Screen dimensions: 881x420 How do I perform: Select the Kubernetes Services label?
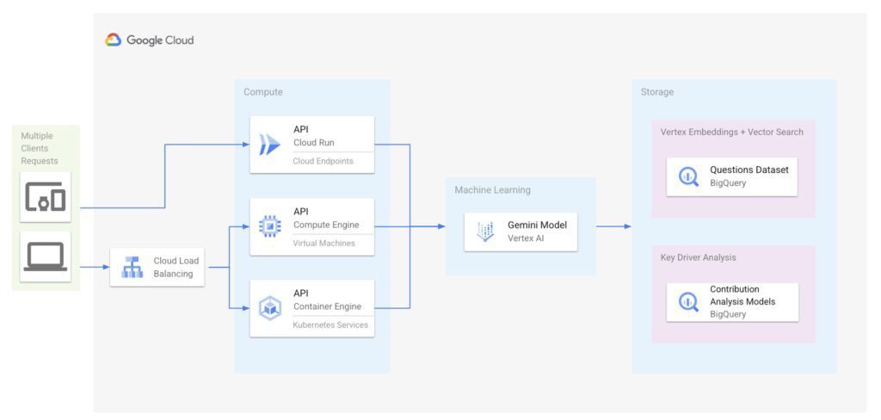[330, 324]
